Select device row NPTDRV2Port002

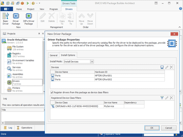pos(107,79)
